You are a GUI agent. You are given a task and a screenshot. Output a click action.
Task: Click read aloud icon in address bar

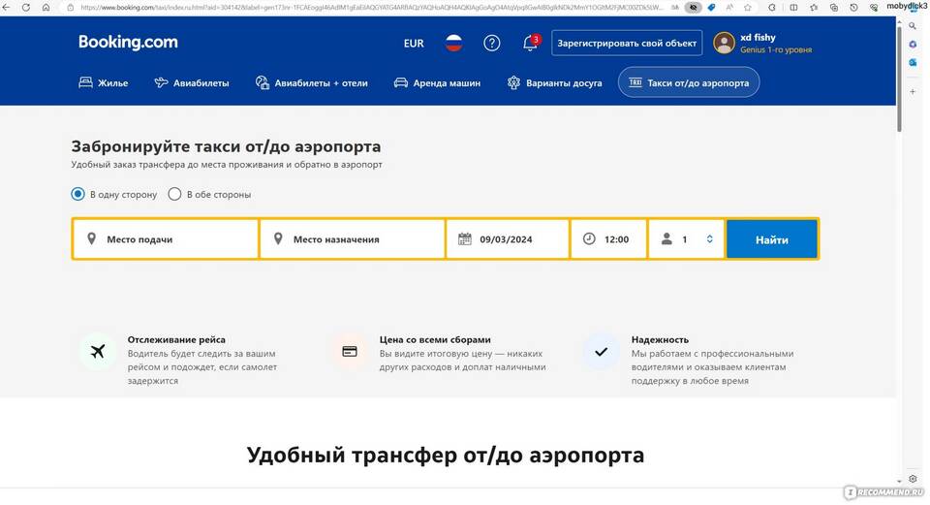728,8
